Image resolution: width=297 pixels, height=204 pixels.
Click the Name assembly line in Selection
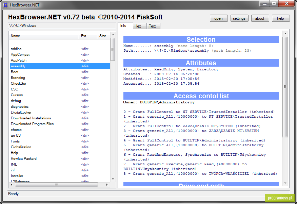[168, 46]
